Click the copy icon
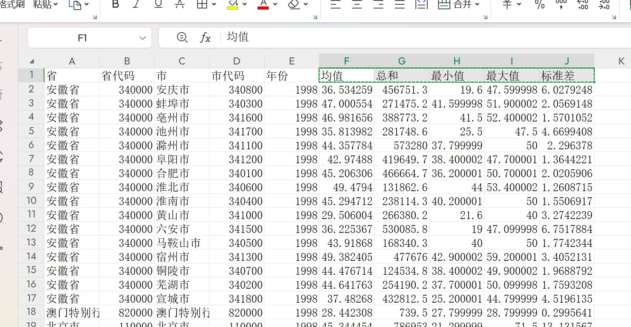Image resolution: width=631 pixels, height=327 pixels. point(75,4)
